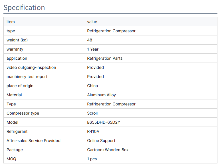The width and height of the screenshot is (222, 166).
Task: Select the MOQ value "1 pcs"
Action: pos(92,159)
